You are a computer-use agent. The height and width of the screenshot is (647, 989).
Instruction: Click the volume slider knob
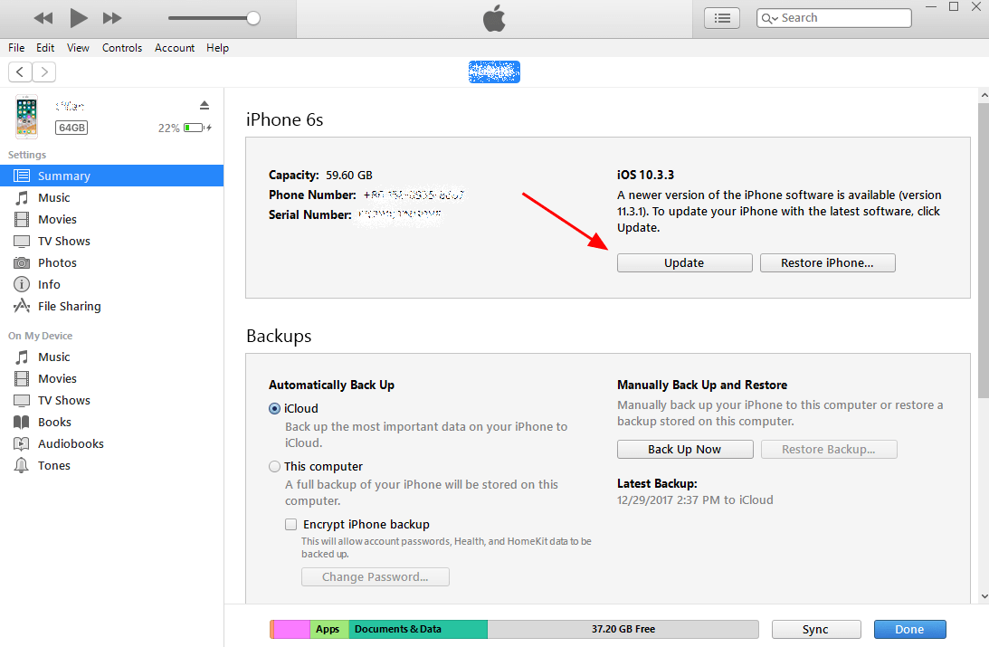[x=253, y=18]
